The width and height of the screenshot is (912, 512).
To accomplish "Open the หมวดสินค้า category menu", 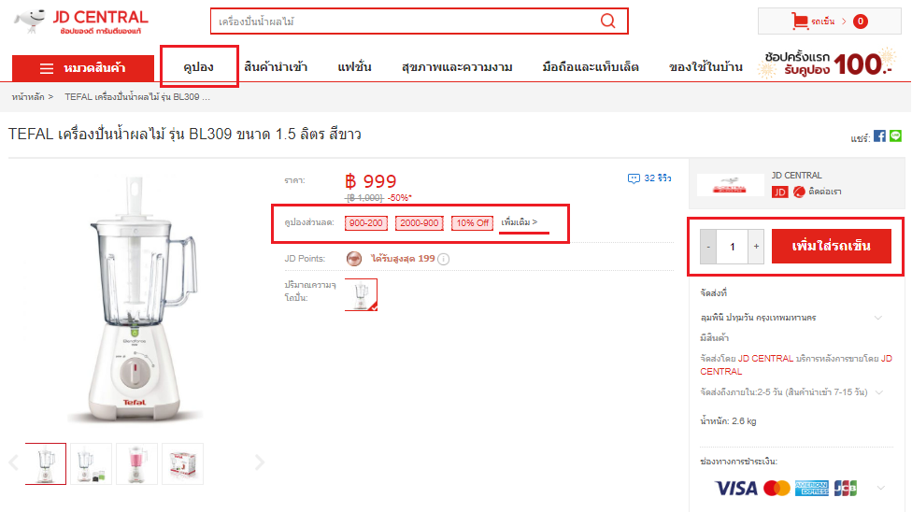I will pyautogui.click(x=83, y=68).
